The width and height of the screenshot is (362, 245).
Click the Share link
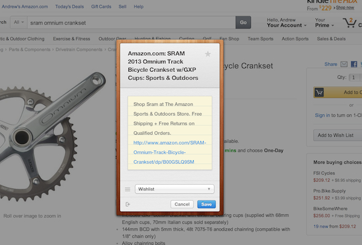[x=331, y=64]
